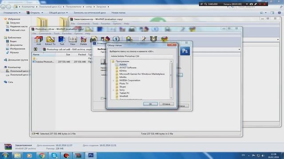Click the SFX toolbar icon in WinRAR

point(164,39)
